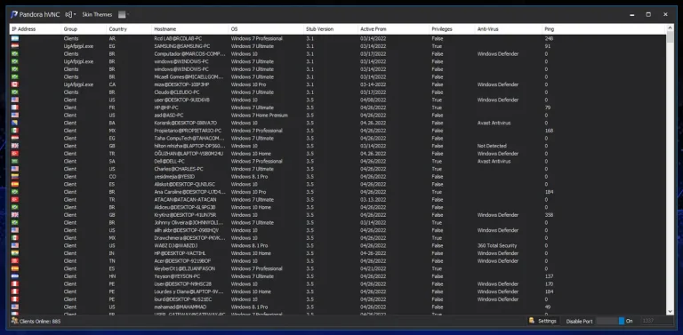Click the Canada flag icon for miza@DESKTOP row
The height and width of the screenshot is (335, 683).
coord(15,84)
